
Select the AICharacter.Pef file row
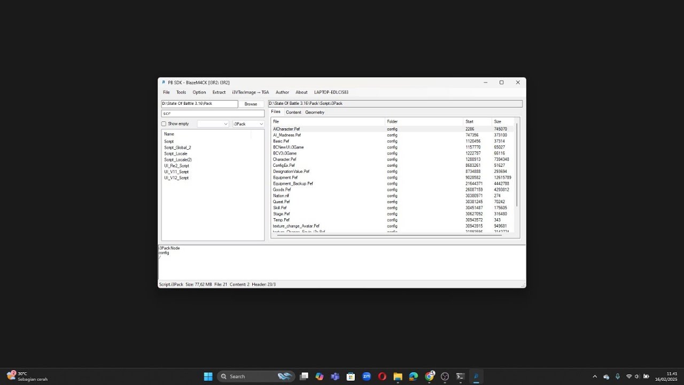(393, 129)
